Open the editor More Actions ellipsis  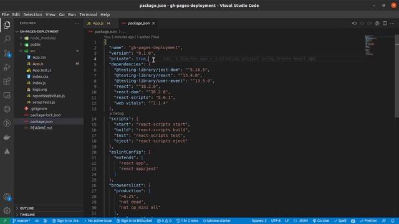(x=392, y=23)
